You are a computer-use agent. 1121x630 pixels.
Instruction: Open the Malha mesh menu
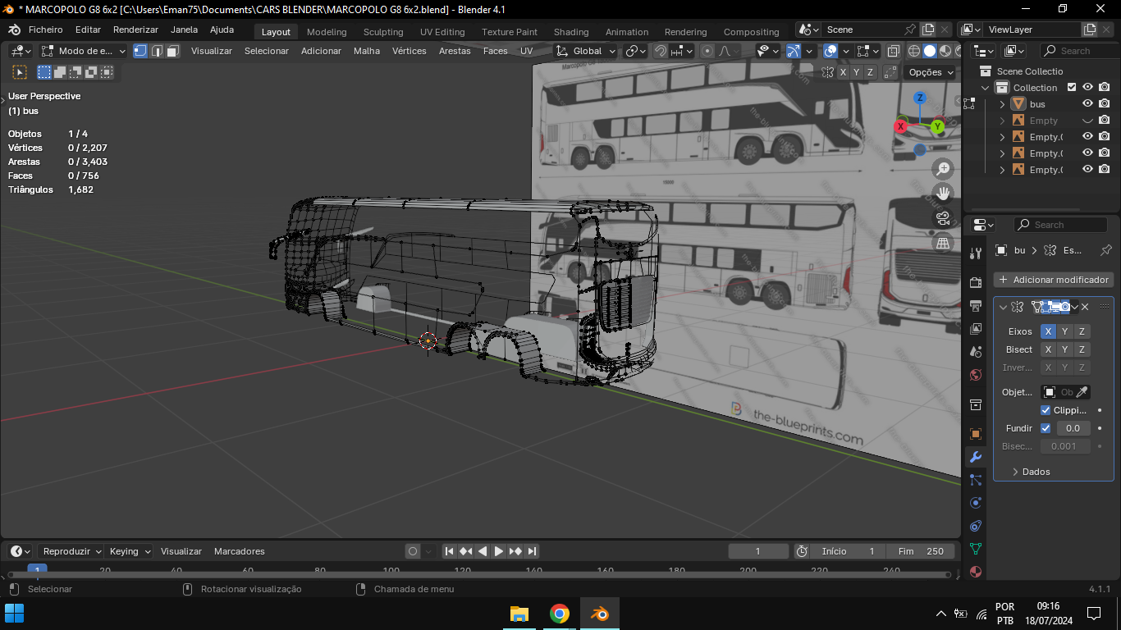367,51
